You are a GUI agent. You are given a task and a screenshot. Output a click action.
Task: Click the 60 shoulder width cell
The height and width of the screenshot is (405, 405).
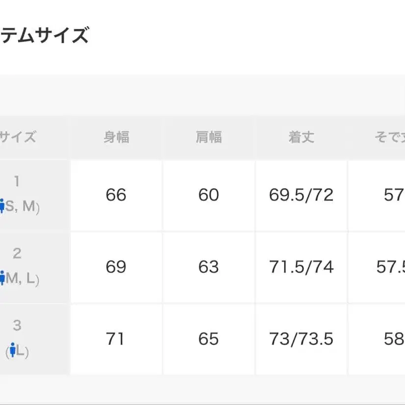tap(209, 195)
